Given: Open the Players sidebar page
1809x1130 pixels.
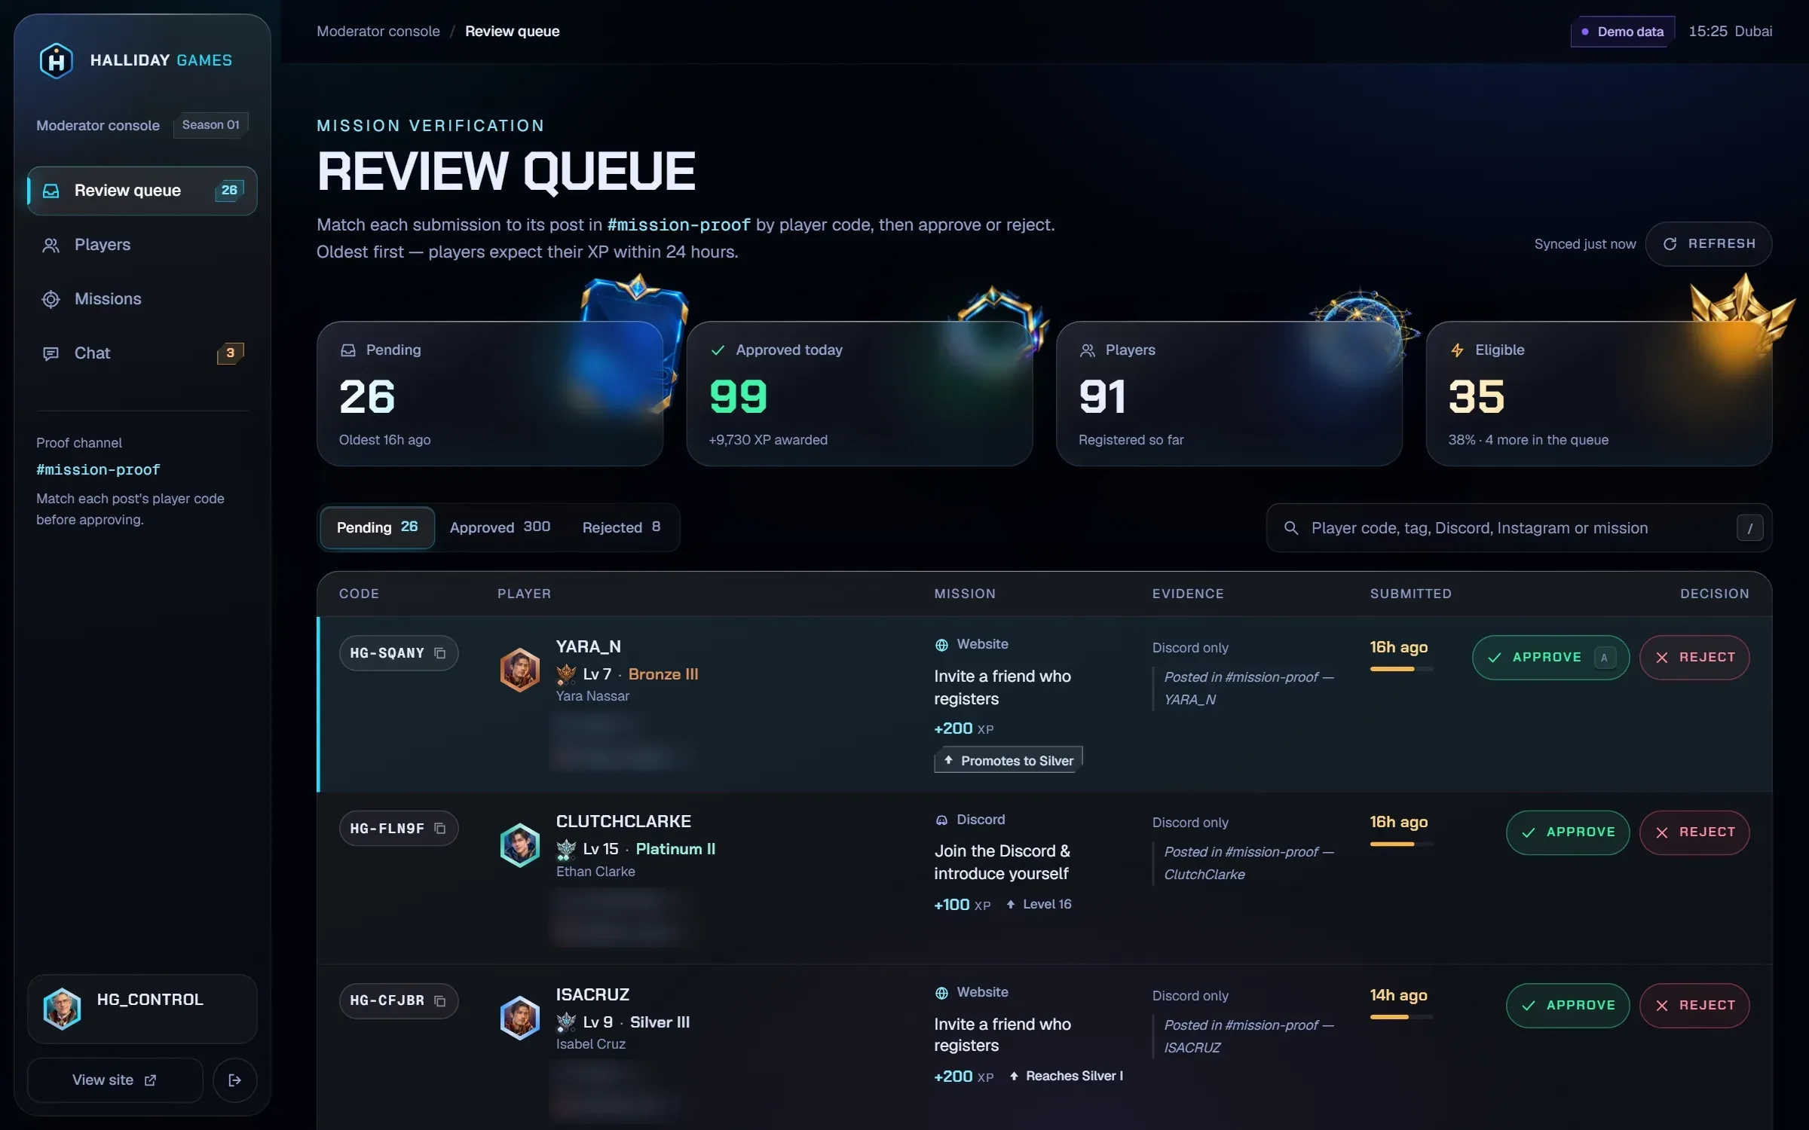Looking at the screenshot, I should pyautogui.click(x=142, y=245).
